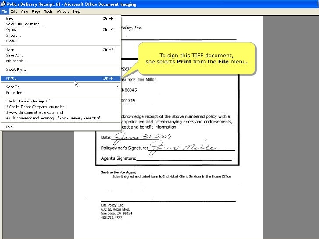This screenshot has width=319, height=239.
Task: Open the View menu
Action: tap(25, 11)
